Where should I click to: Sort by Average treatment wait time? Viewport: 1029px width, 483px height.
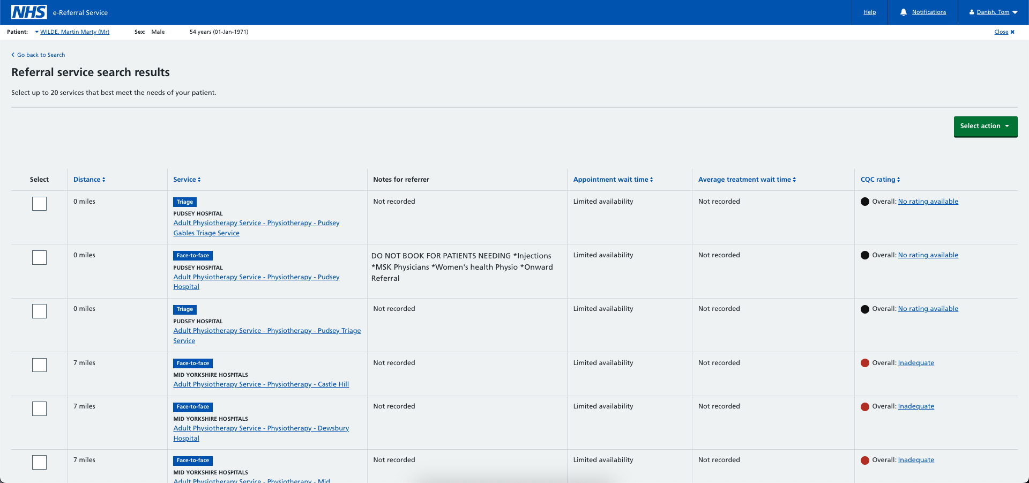747,180
